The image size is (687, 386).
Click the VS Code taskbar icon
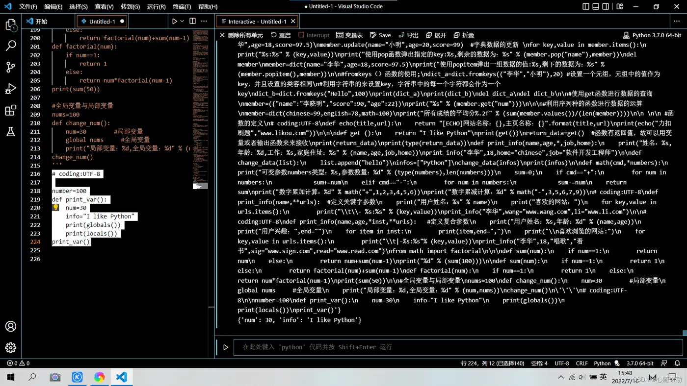(x=122, y=377)
